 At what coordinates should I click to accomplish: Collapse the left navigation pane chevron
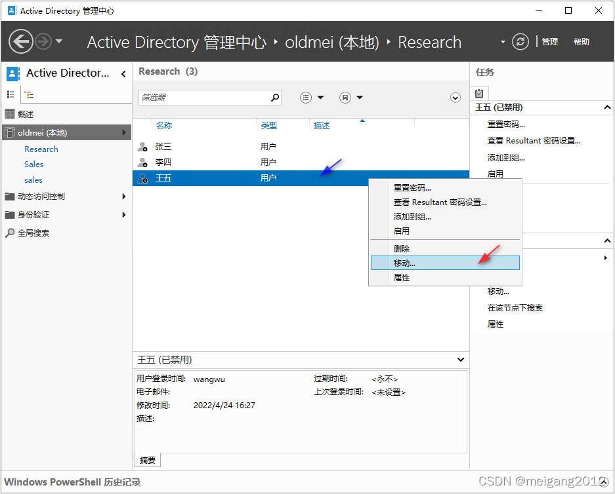pos(123,73)
